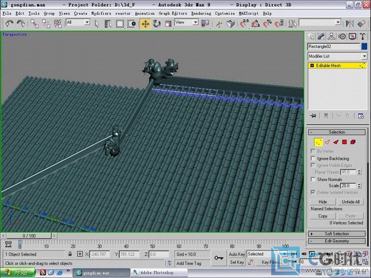
Task: Click the Unhide All button
Action: click(350, 202)
